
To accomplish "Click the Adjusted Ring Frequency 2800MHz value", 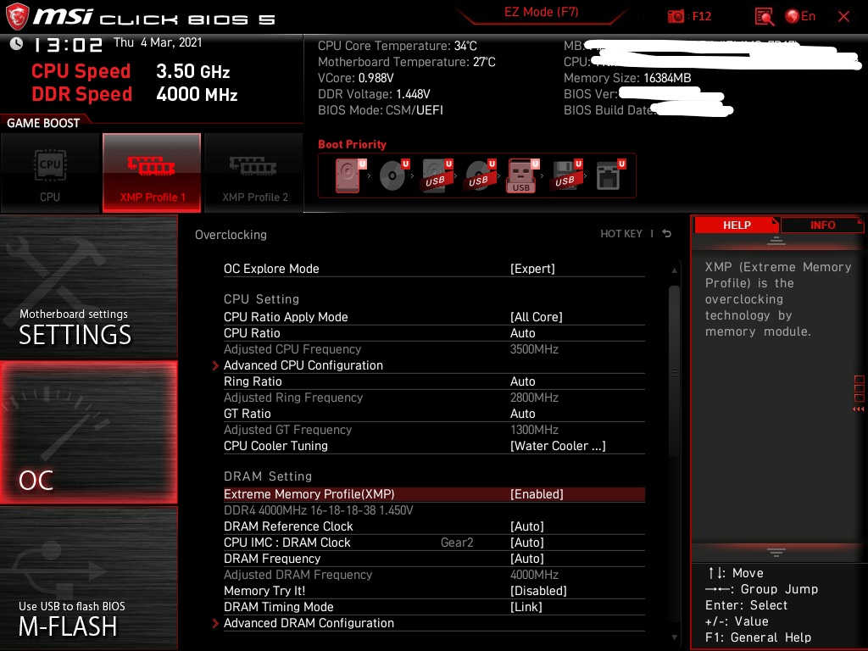I will click(534, 398).
